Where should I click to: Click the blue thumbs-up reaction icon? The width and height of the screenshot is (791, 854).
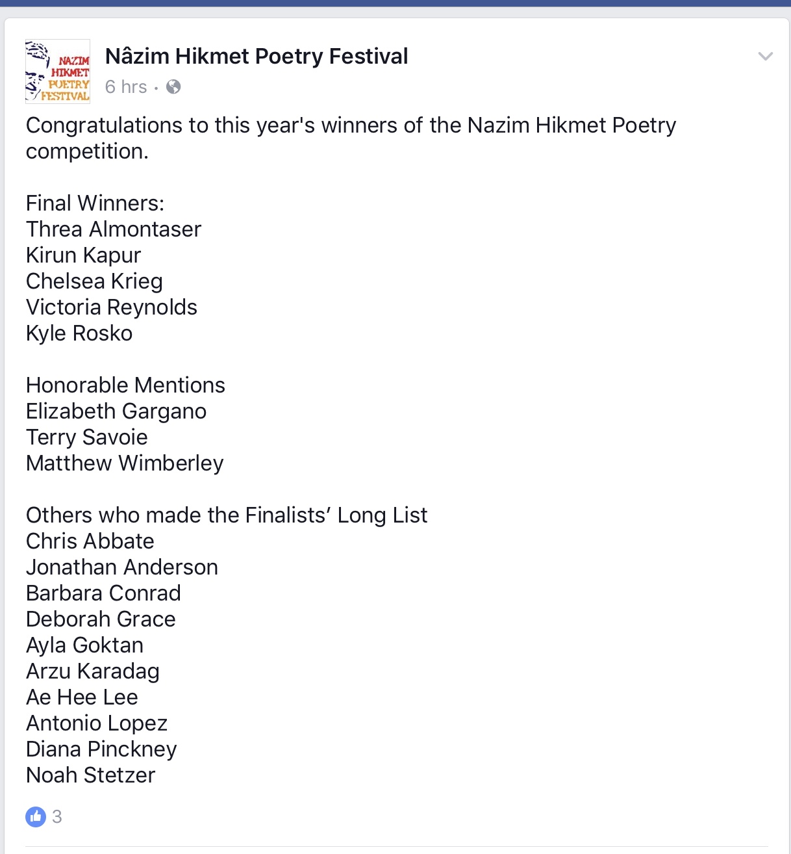(x=36, y=816)
